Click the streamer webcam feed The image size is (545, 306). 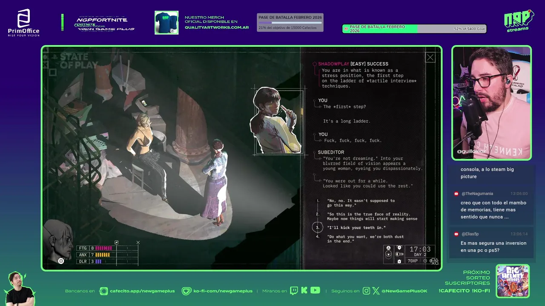(x=491, y=103)
